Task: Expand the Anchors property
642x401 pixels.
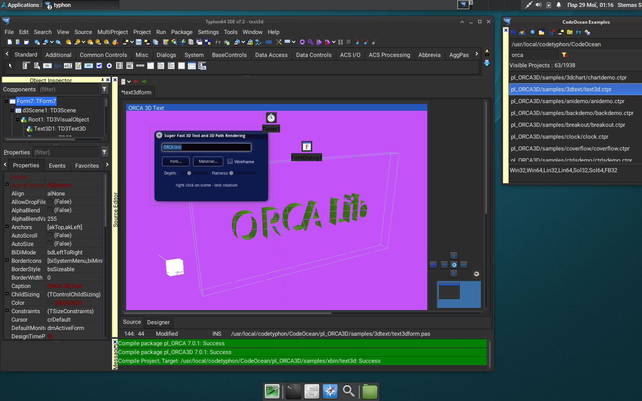Action: [x=7, y=226]
